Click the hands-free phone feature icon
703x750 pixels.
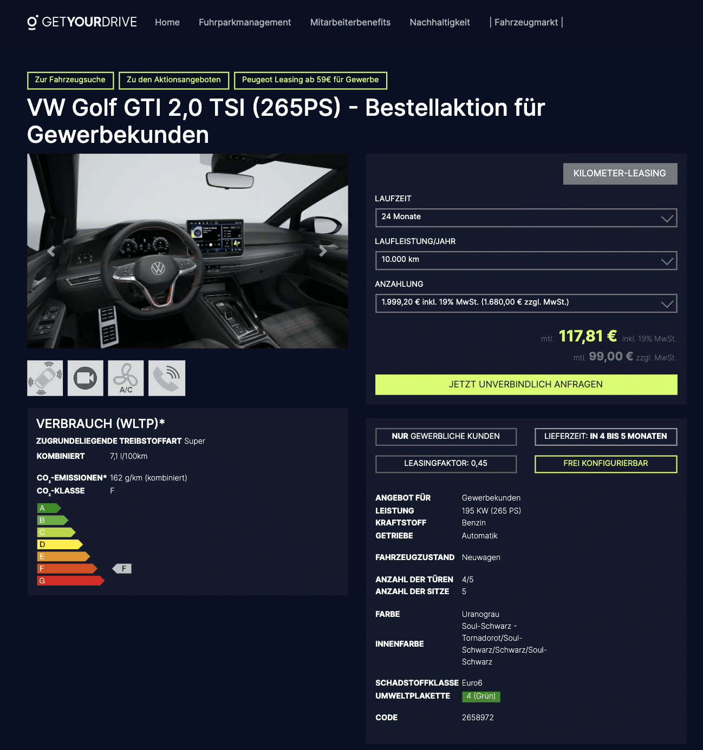167,378
